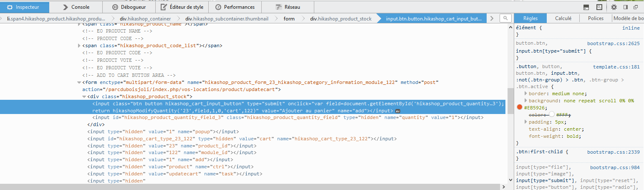
Task: Expand the hikashop_product_code_list span node
Action: [79, 46]
